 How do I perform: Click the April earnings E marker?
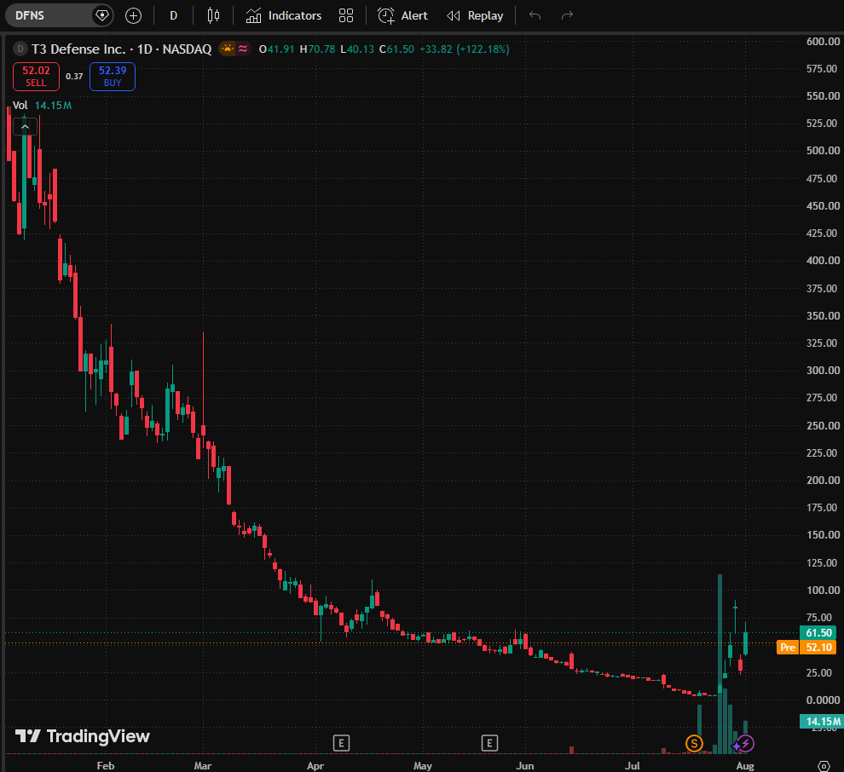341,744
